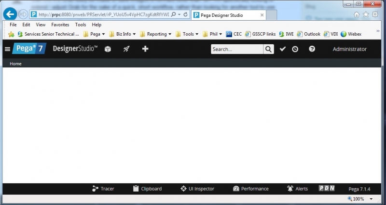Open a new blank browser tab
386x205 pixels.
(272, 15)
